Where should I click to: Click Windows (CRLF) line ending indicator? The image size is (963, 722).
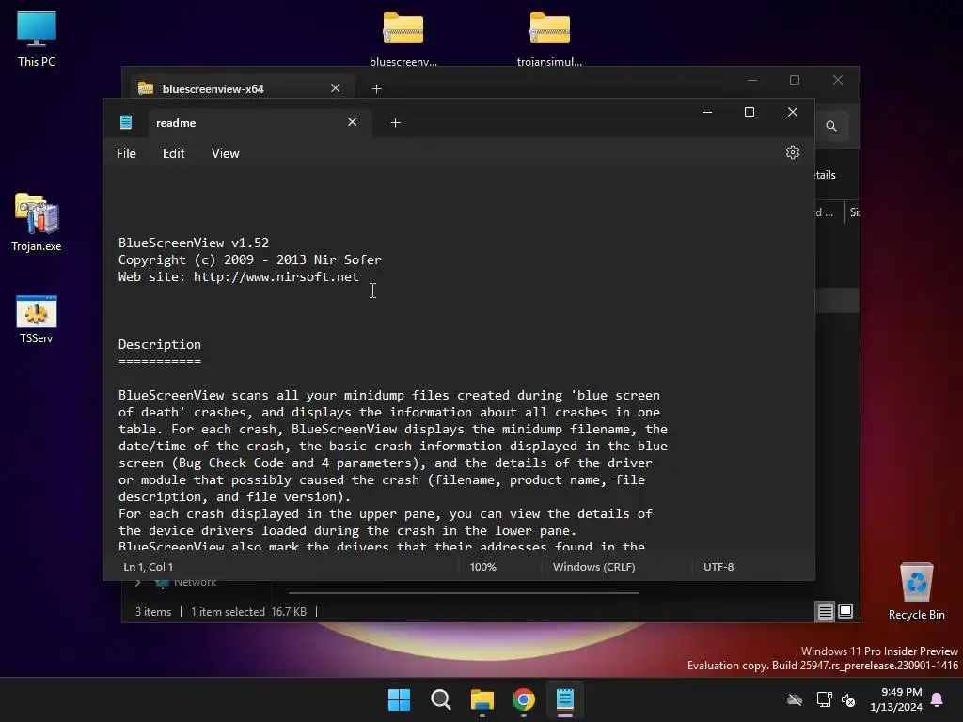click(593, 567)
